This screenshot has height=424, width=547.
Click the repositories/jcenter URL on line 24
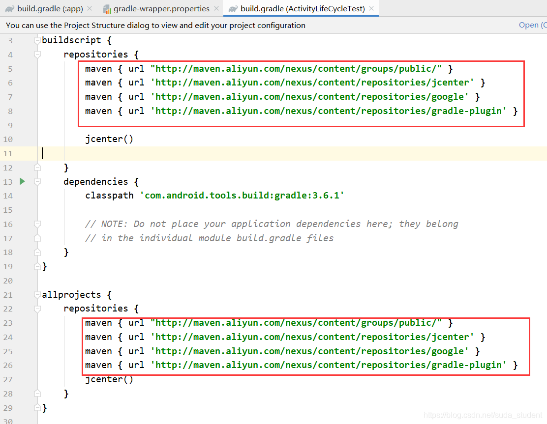(312, 337)
